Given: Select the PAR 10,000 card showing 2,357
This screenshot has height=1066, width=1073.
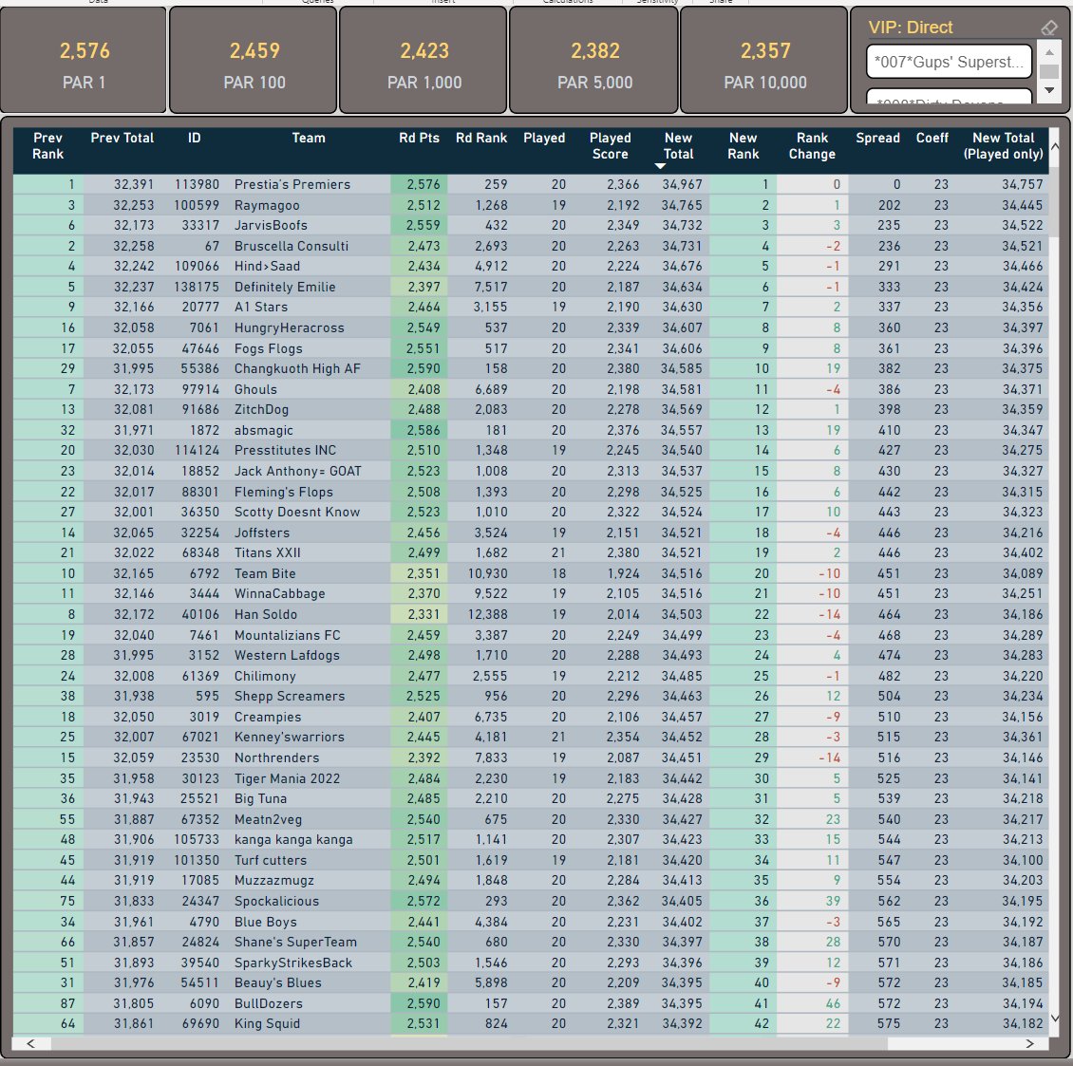Looking at the screenshot, I should [765, 60].
